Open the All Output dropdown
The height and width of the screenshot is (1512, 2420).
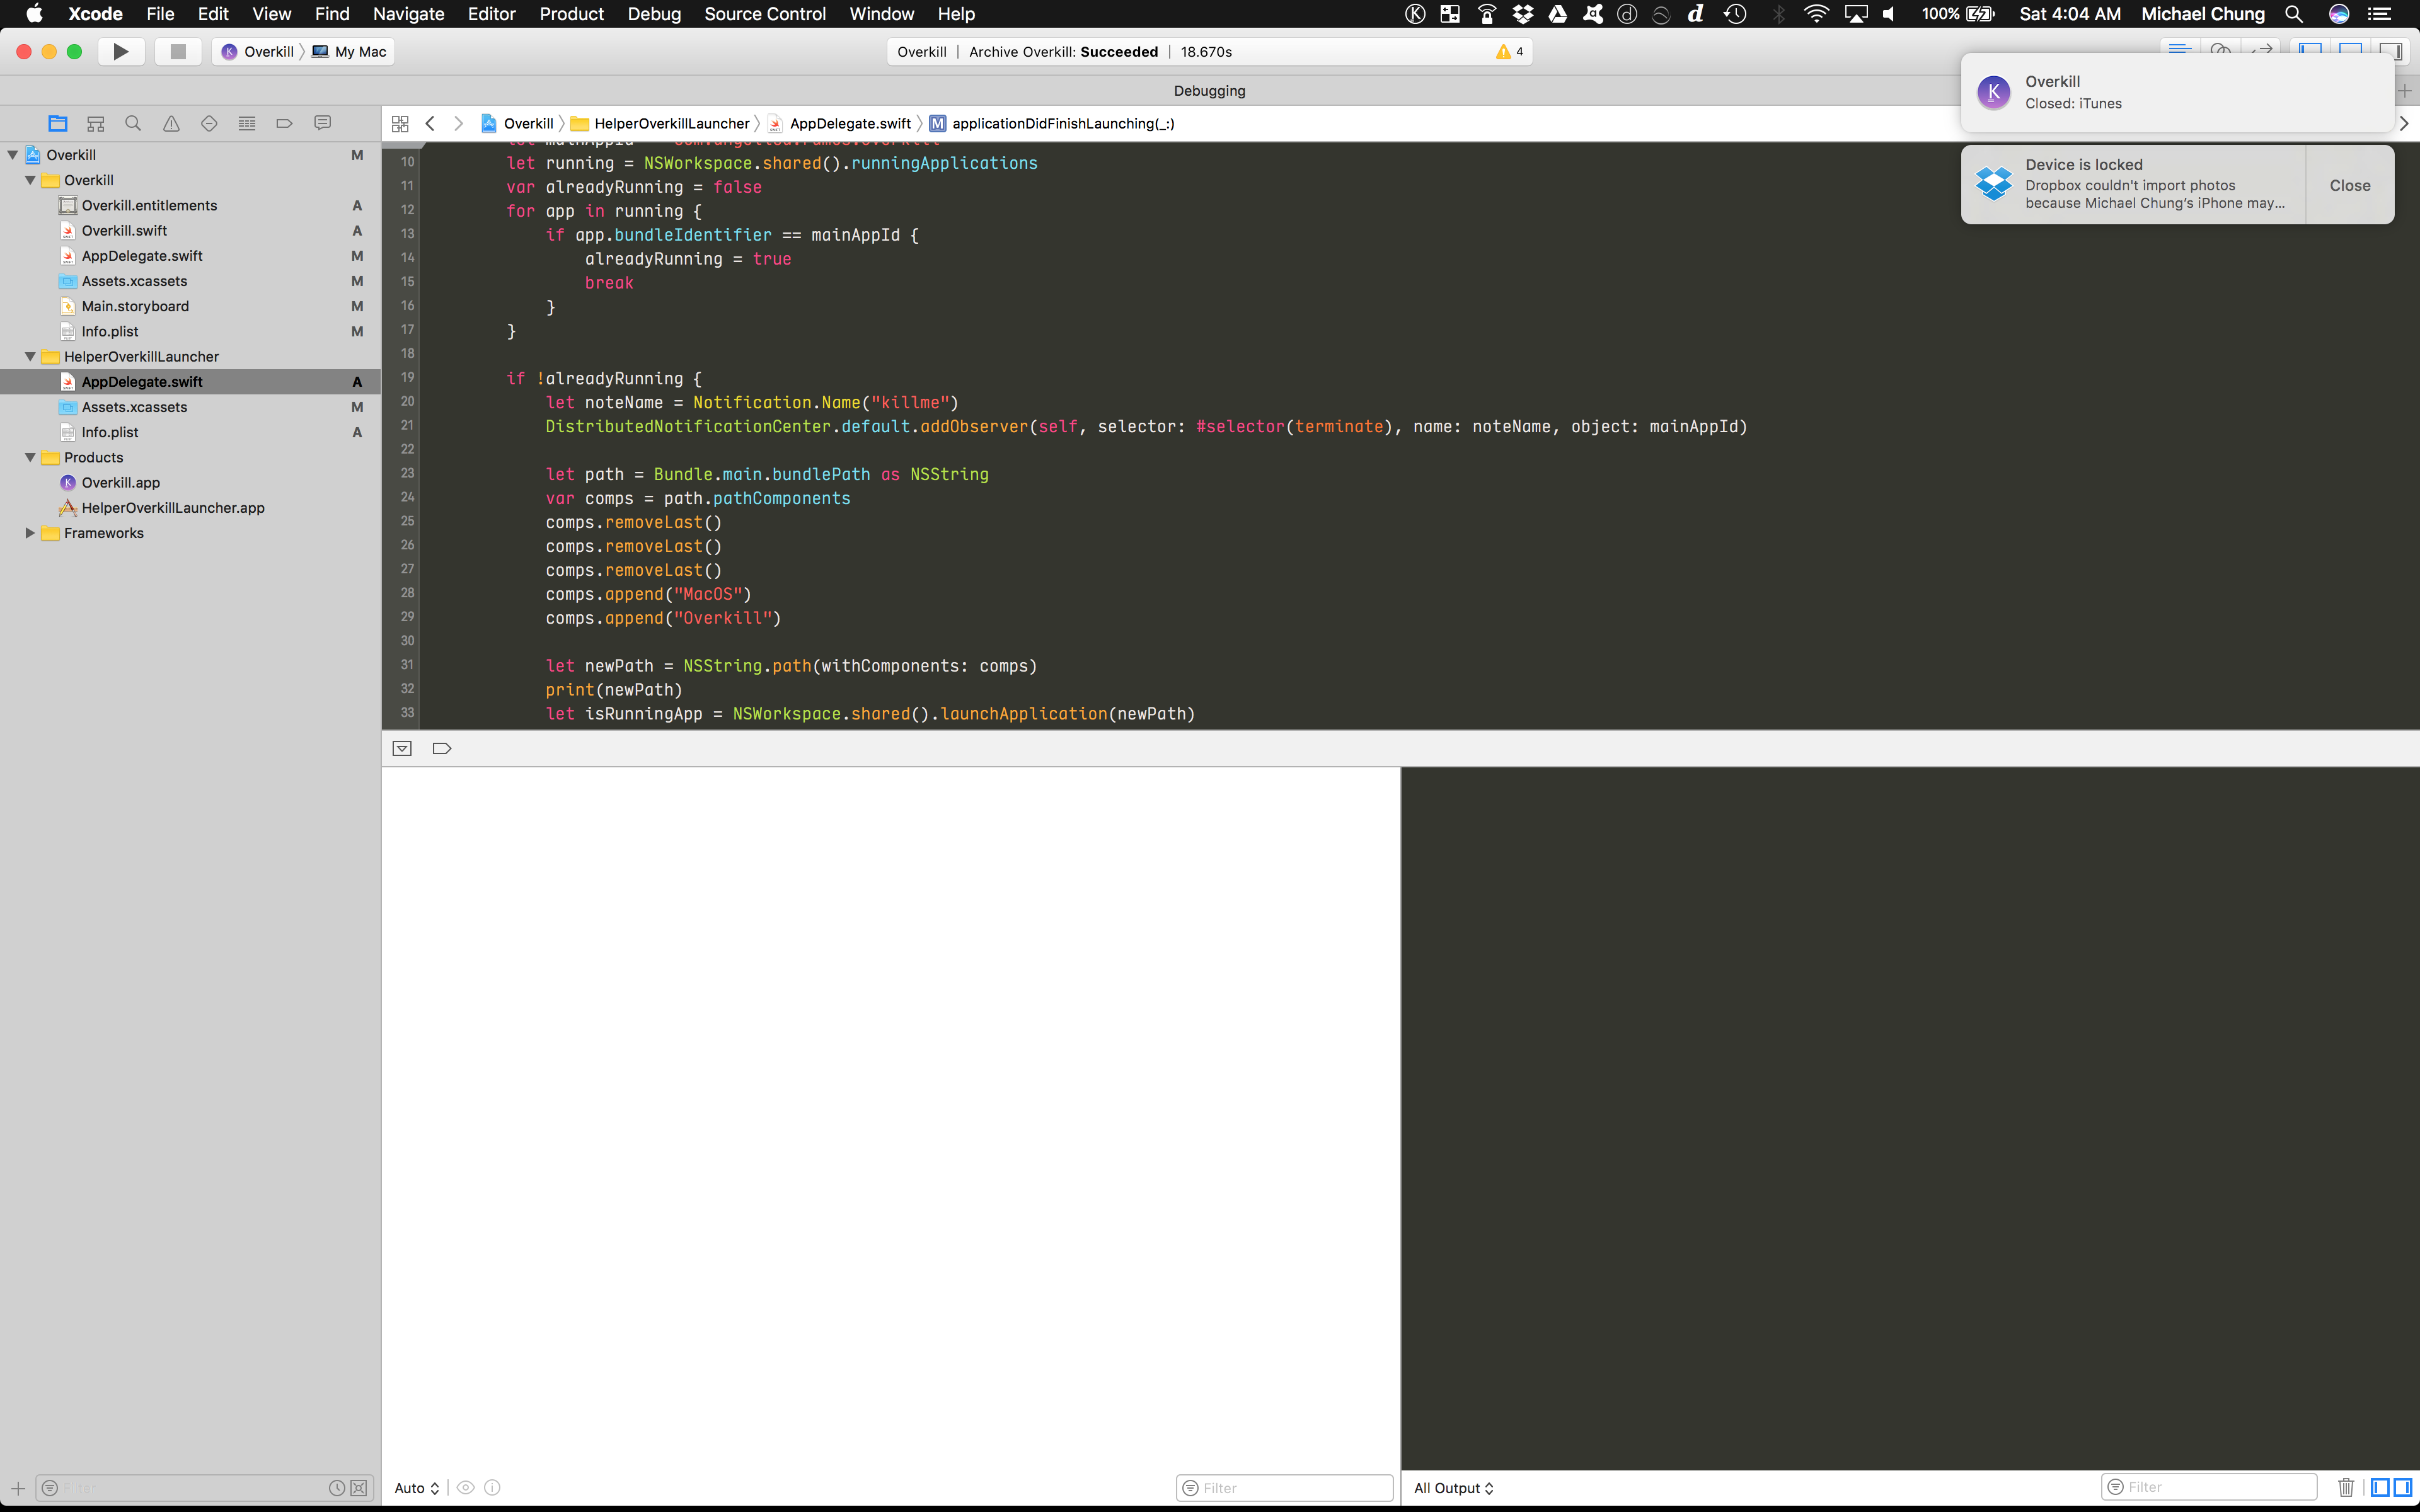tap(1452, 1488)
